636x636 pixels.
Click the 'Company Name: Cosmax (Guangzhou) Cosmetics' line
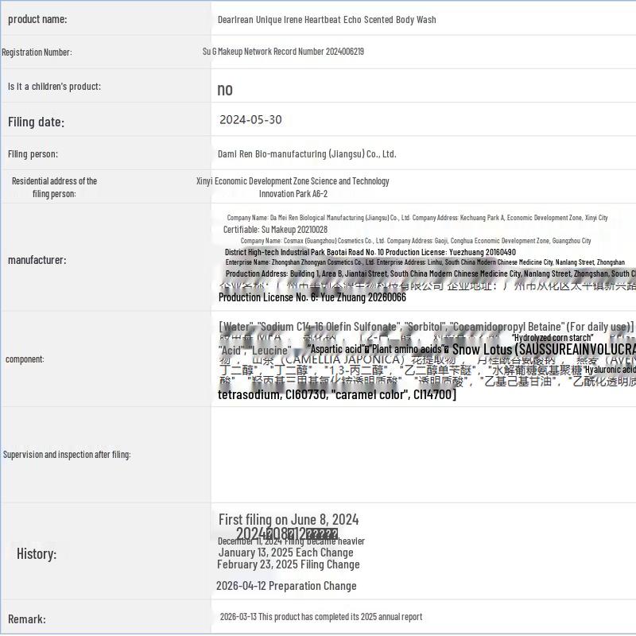coord(416,241)
